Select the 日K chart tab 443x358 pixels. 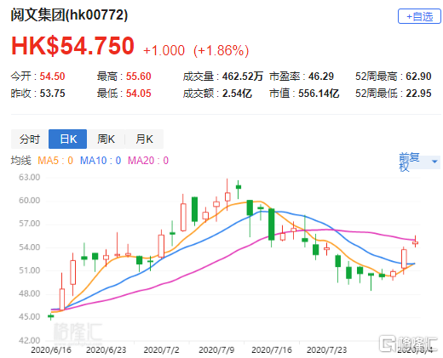click(x=67, y=139)
